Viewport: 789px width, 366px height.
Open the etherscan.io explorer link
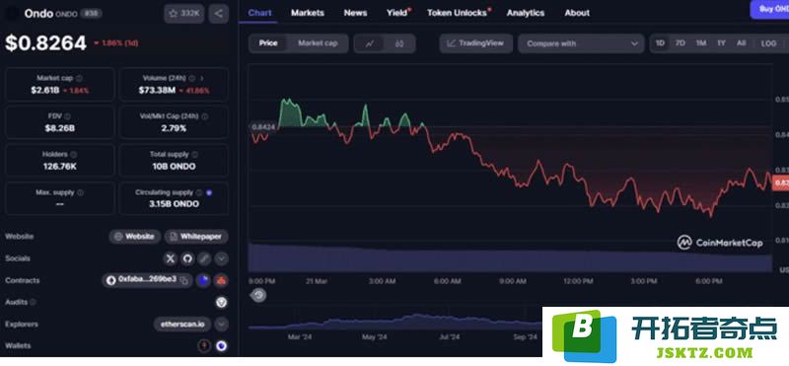[182, 325]
